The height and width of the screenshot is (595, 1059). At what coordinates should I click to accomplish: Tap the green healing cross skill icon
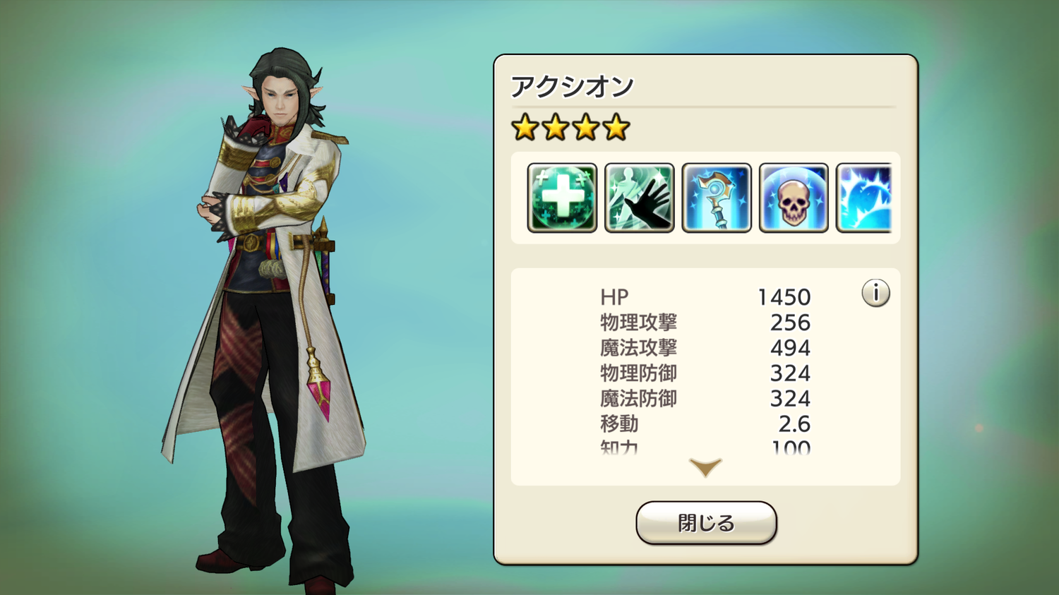[x=562, y=198]
